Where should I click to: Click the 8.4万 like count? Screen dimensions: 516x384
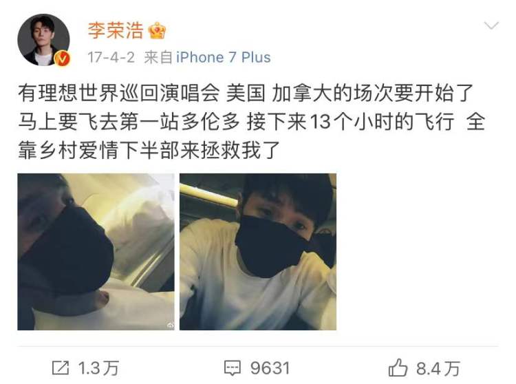[438, 368]
